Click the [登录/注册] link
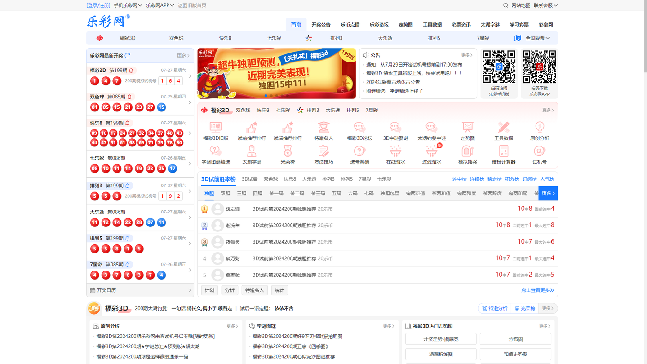This screenshot has width=647, height=364. [98, 5]
